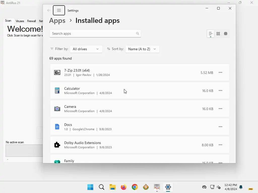Click the notification bell in the system tray

(x=241, y=187)
